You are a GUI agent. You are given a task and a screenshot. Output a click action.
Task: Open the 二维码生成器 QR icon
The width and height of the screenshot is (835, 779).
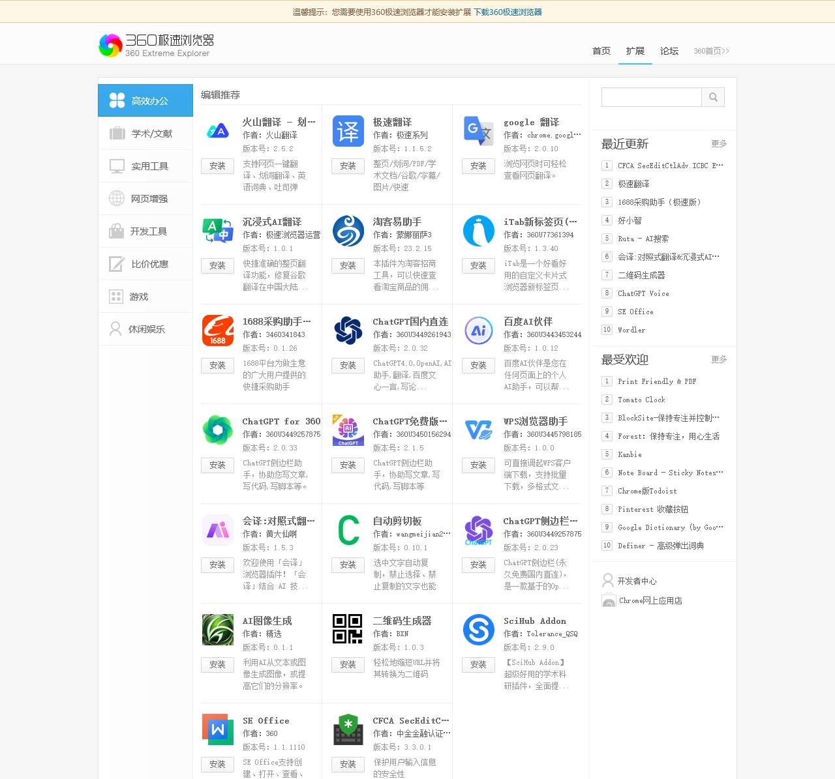click(348, 630)
